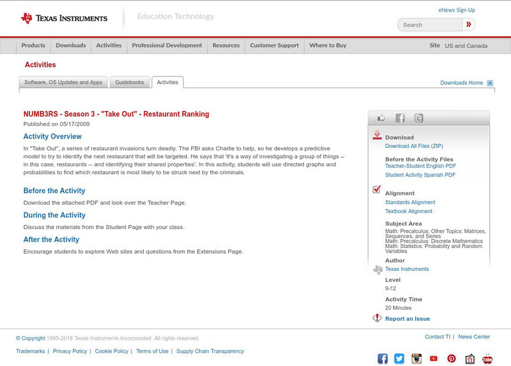Click the During the Activity heading
This screenshot has height=366, width=511.
tap(54, 215)
